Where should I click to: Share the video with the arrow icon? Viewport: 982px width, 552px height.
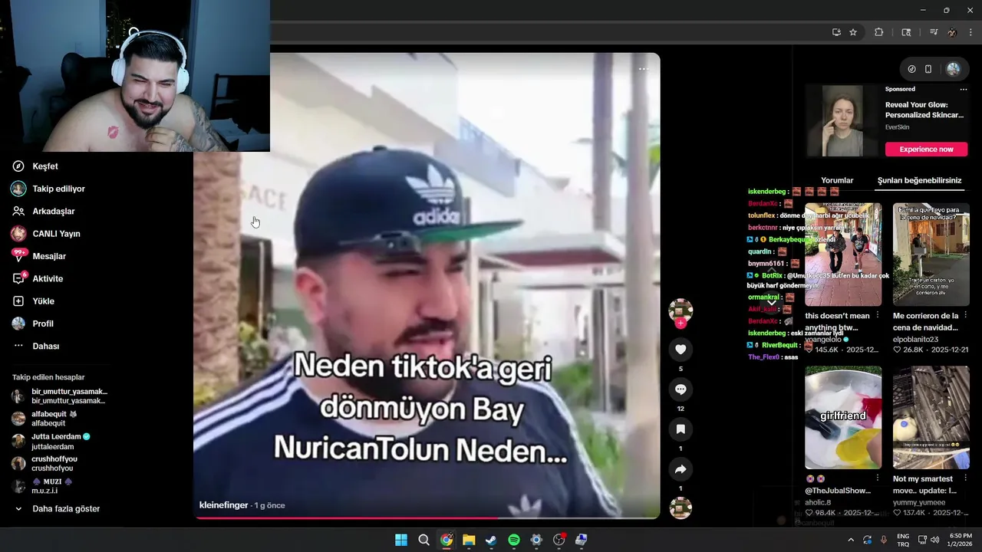[x=680, y=469]
